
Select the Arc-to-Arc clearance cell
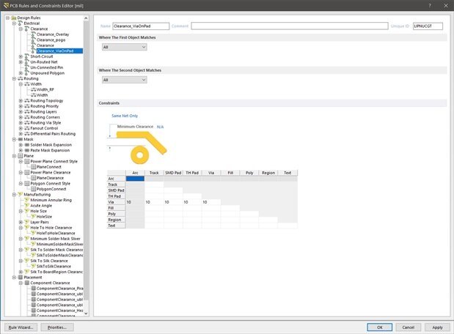point(135,179)
